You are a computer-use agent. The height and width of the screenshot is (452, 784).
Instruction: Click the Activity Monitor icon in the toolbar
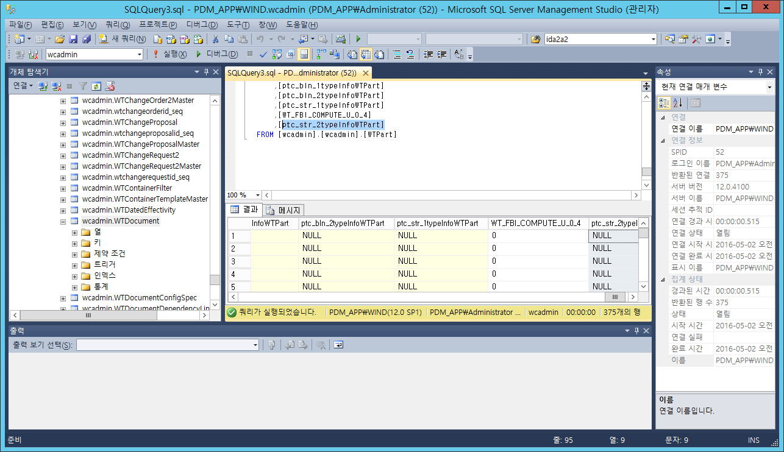(340, 39)
